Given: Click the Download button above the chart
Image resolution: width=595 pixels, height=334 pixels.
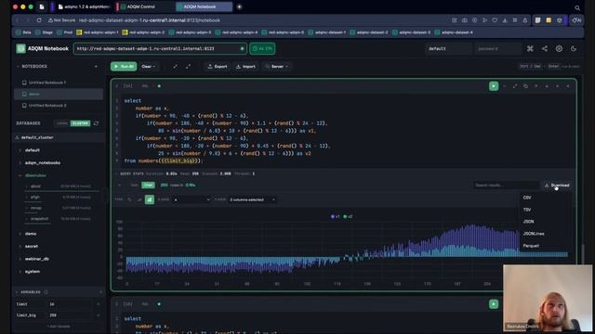Looking at the screenshot, I should click(557, 186).
